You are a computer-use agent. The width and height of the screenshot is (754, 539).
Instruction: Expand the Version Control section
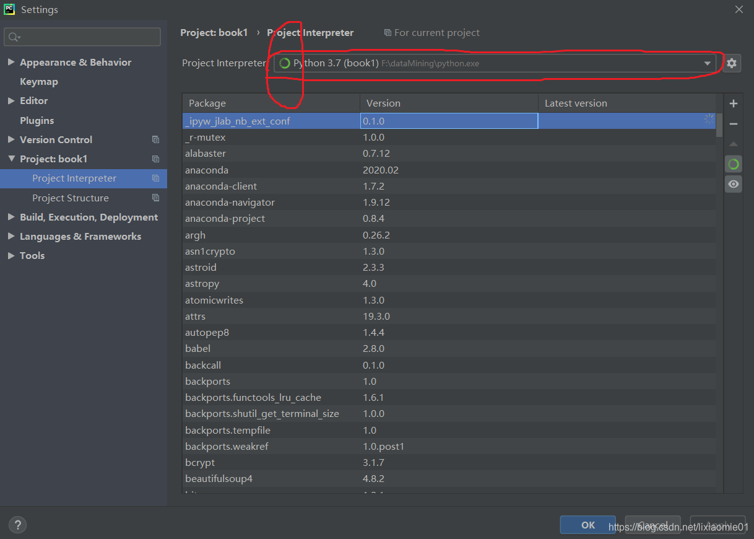(11, 139)
